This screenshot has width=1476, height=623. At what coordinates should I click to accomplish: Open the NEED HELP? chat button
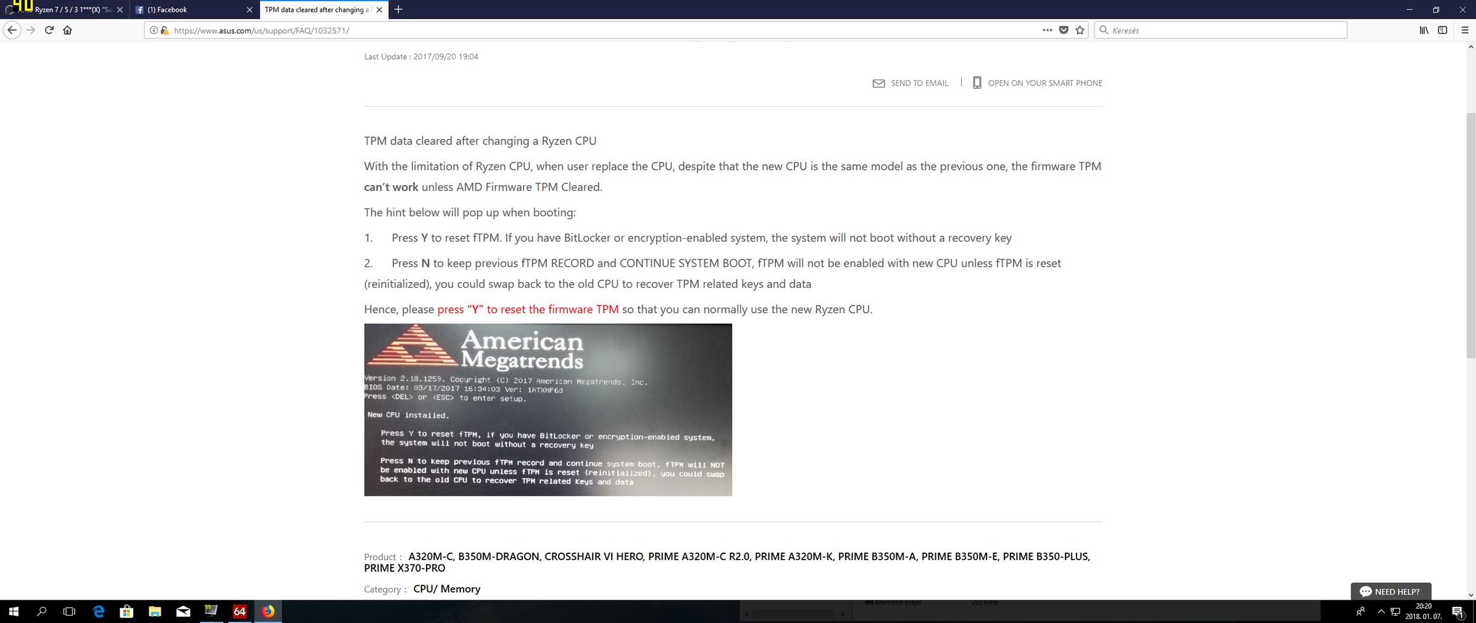point(1390,591)
